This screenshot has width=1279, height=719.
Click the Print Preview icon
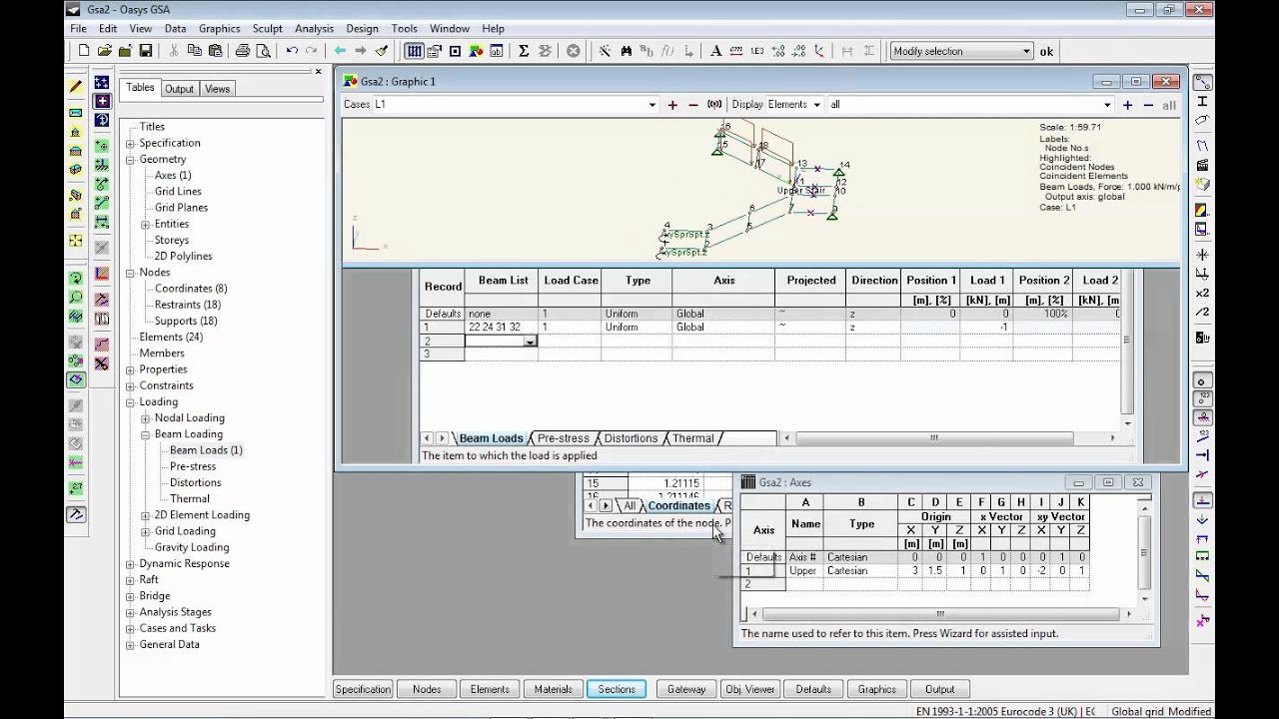(263, 51)
